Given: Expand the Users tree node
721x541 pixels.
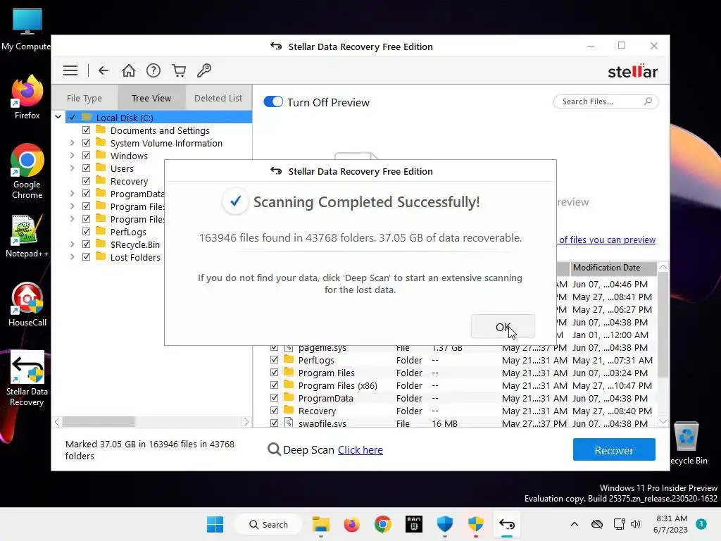Looking at the screenshot, I should click(x=73, y=168).
